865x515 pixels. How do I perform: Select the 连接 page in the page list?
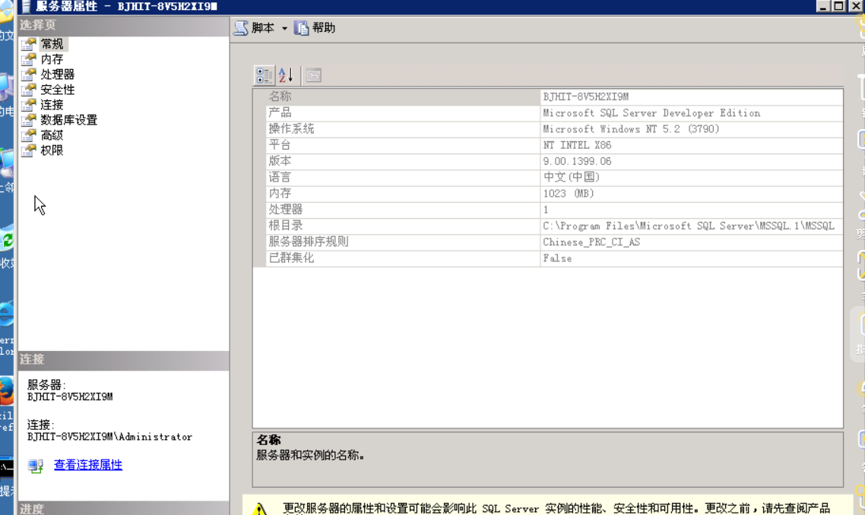click(x=52, y=105)
